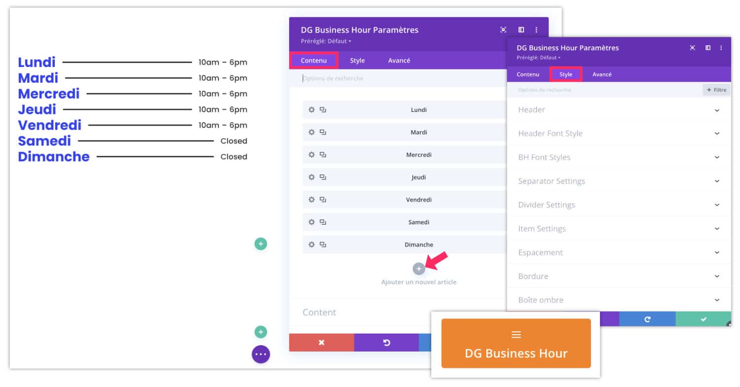Viewport: 740px width, 387px height.
Task: Expand the Espacement section
Action: point(619,252)
